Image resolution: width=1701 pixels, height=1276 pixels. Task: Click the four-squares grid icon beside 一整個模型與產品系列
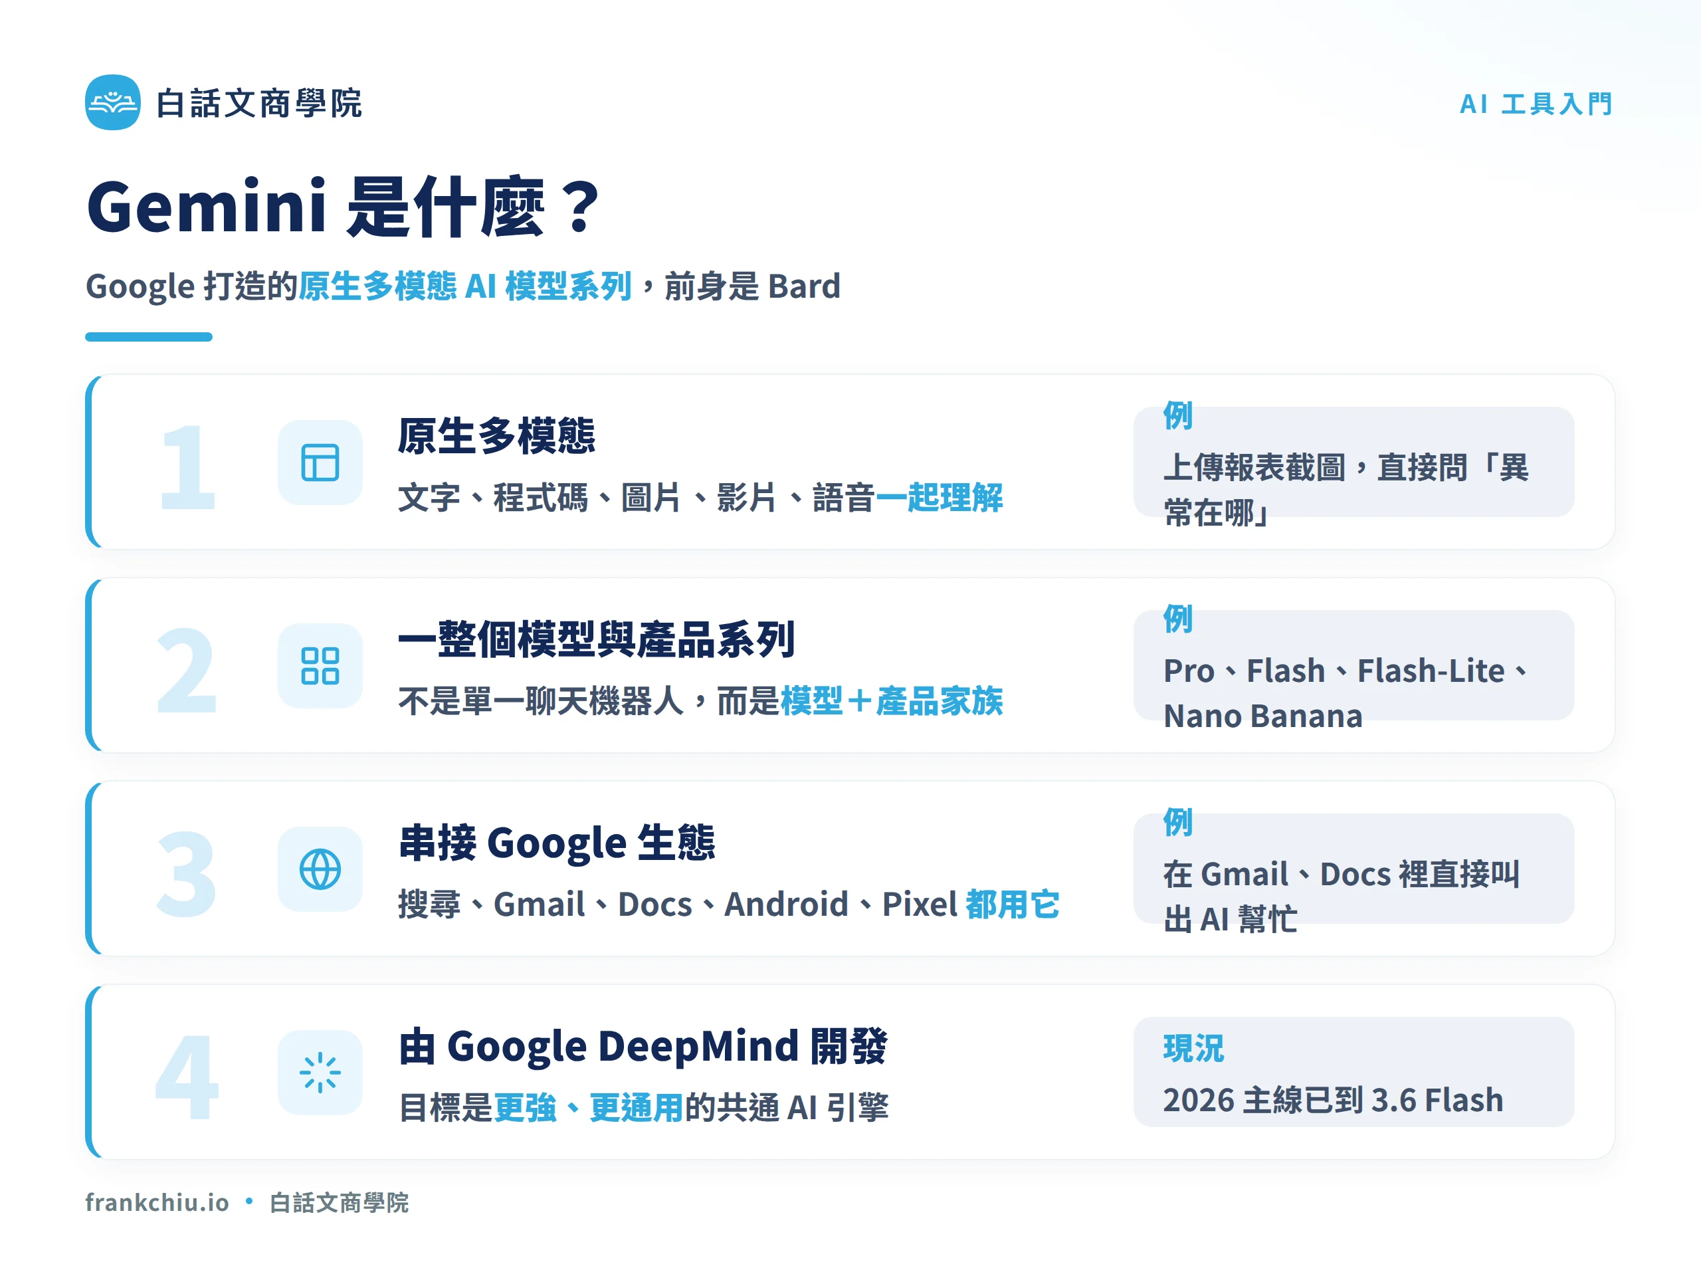(x=320, y=666)
